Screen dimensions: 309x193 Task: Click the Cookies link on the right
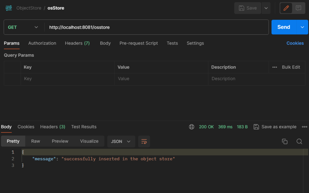point(295,43)
